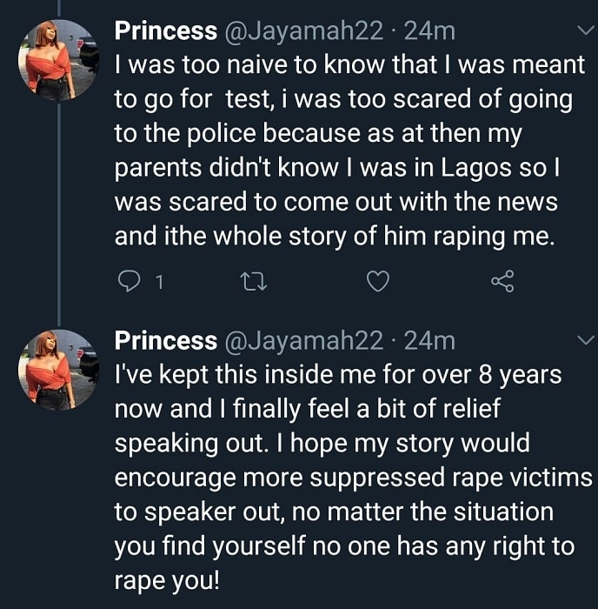Retweet the first Princess tweet
Image resolution: width=598 pixels, height=609 pixels.
tap(254, 282)
